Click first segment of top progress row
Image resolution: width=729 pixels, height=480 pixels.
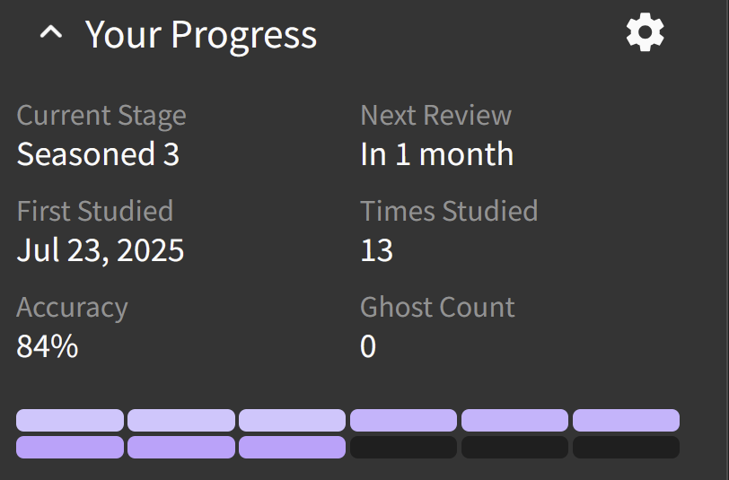(70, 420)
